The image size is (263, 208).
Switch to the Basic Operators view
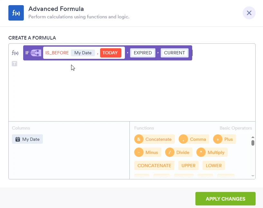tap(236, 128)
